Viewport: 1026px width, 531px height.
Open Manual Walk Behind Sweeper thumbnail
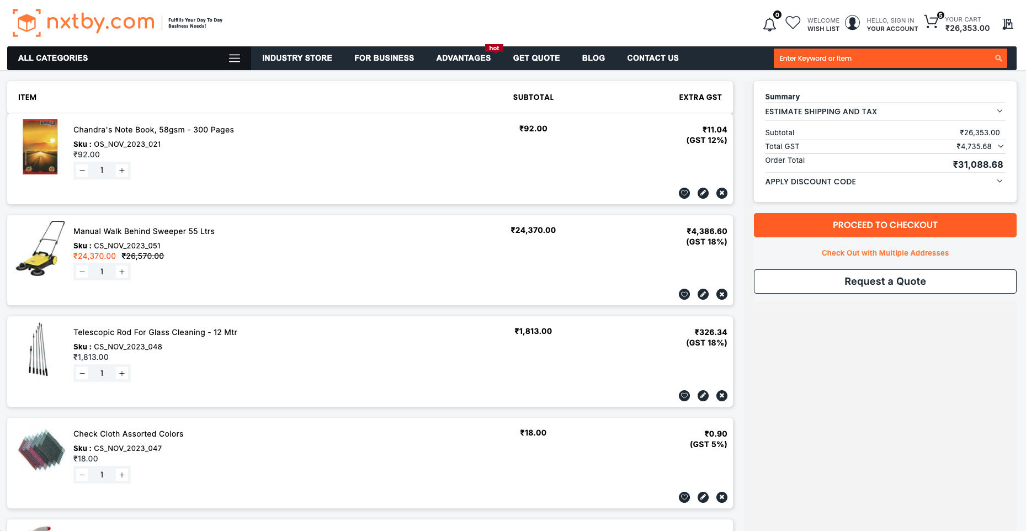click(40, 248)
